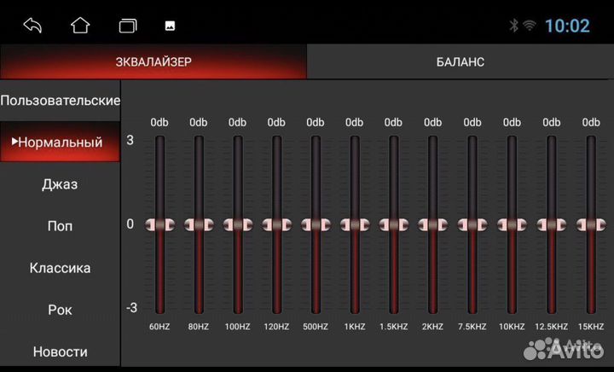Tap the image notification icon

click(170, 26)
